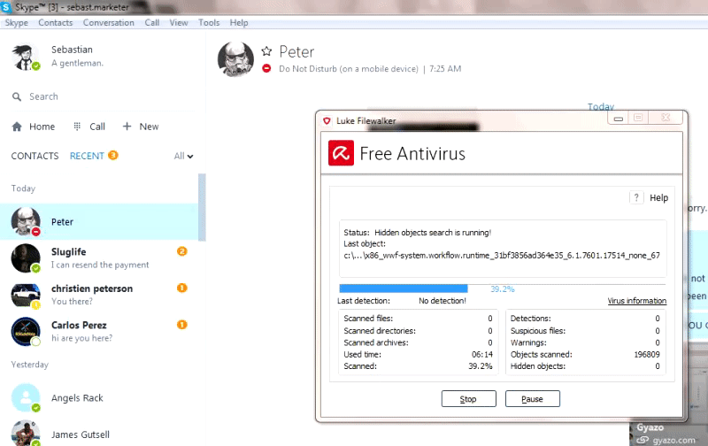Click the Last object file path text

click(x=502, y=256)
